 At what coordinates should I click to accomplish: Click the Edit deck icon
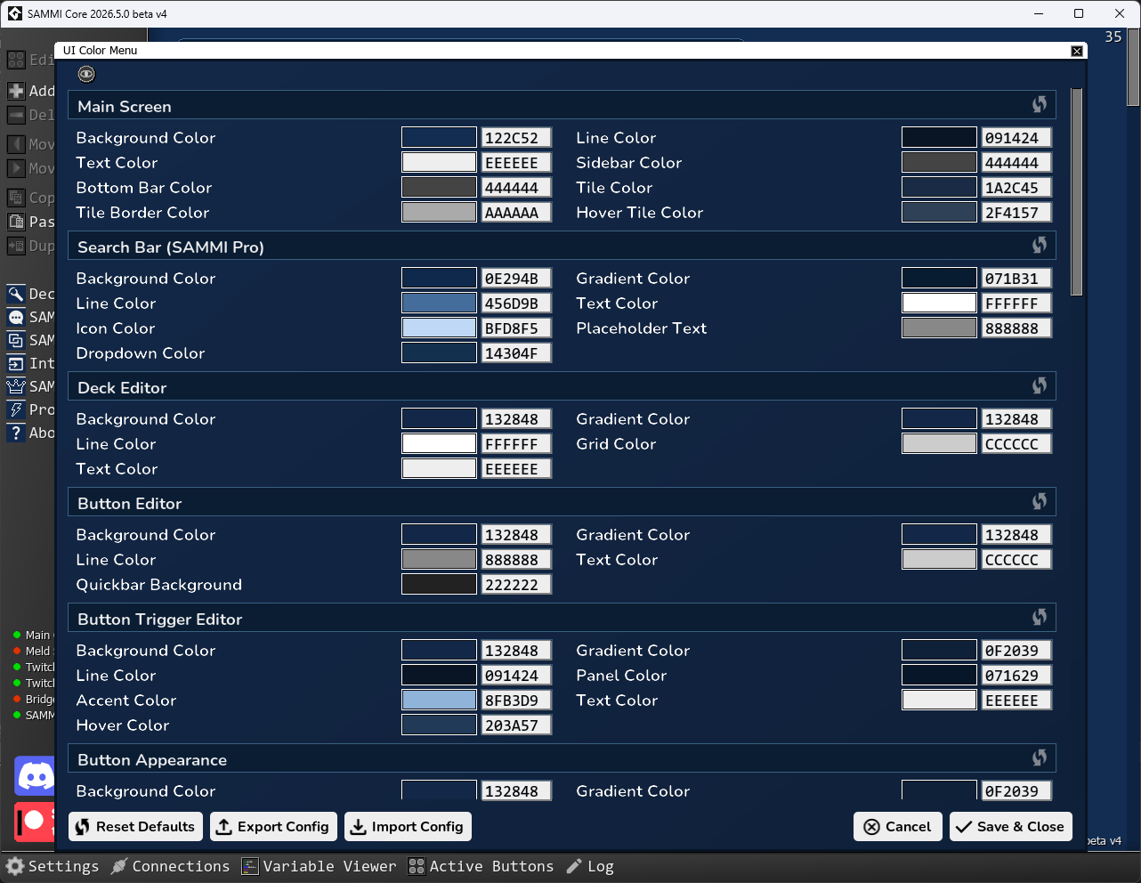pyautogui.click(x=16, y=60)
